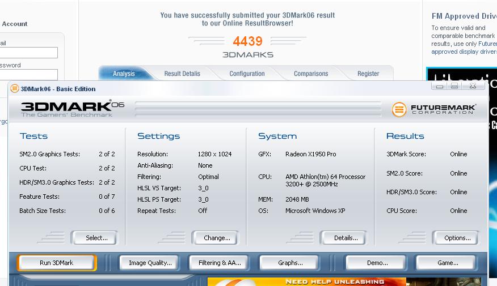
Task: Open Image Quality... dialog
Action: tap(150, 263)
